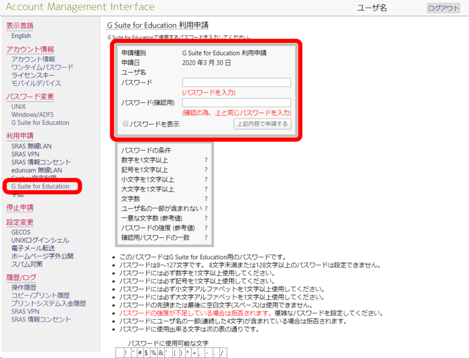Focus the パスワード(確認用) input field
This screenshot has height=358, width=469.
[236, 102]
